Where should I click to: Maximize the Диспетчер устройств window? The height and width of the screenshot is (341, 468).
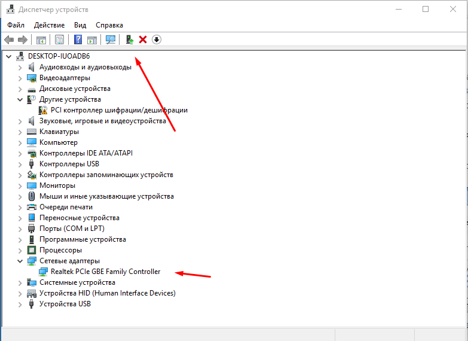426,9
